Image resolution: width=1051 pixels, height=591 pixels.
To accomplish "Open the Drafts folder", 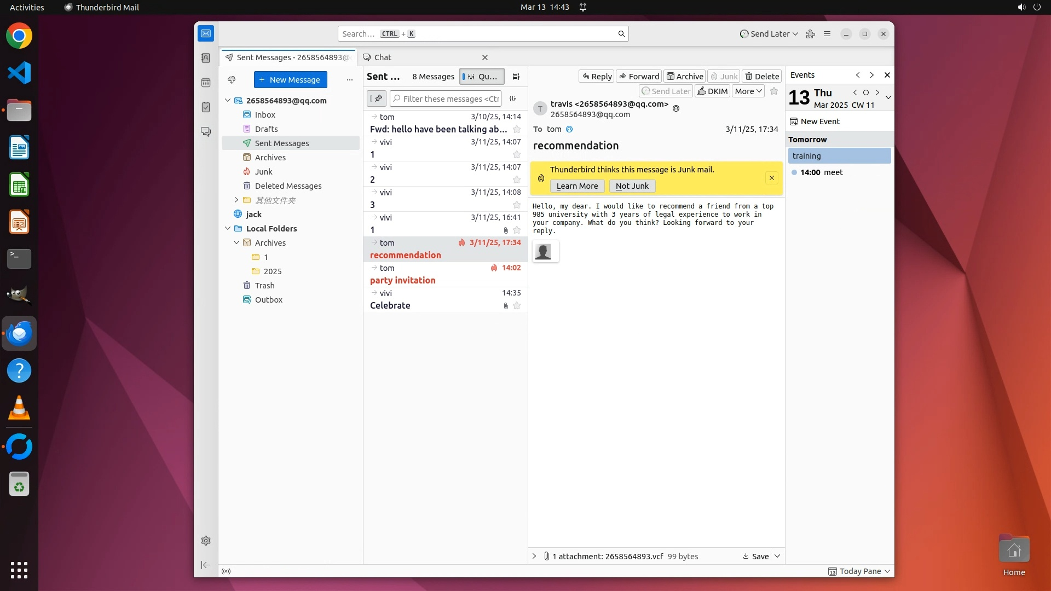I will point(266,129).
